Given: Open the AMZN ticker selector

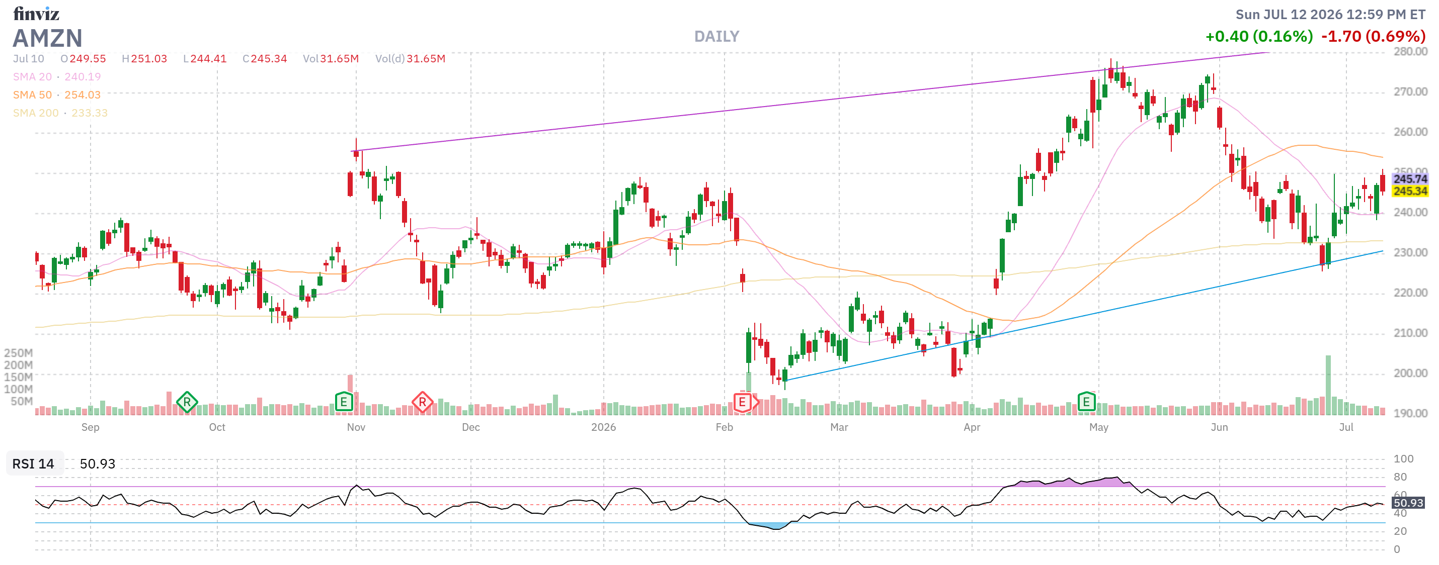Looking at the screenshot, I should tap(47, 38).
